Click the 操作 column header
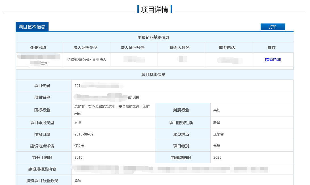 coord(273,48)
